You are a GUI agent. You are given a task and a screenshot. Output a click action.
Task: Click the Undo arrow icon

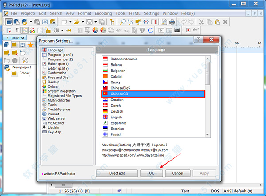click(x=183, y=22)
